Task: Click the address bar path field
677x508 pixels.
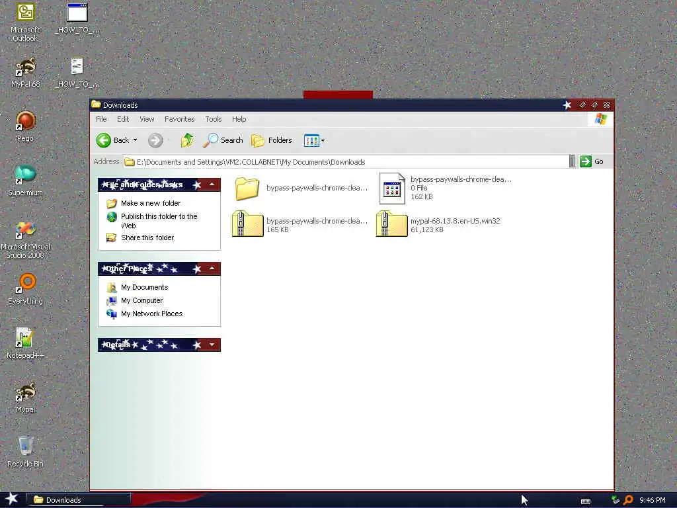Action: point(346,162)
